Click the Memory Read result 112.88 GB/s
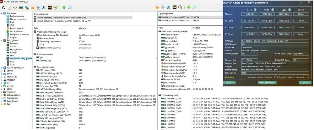314x130 pixels. click(249, 14)
